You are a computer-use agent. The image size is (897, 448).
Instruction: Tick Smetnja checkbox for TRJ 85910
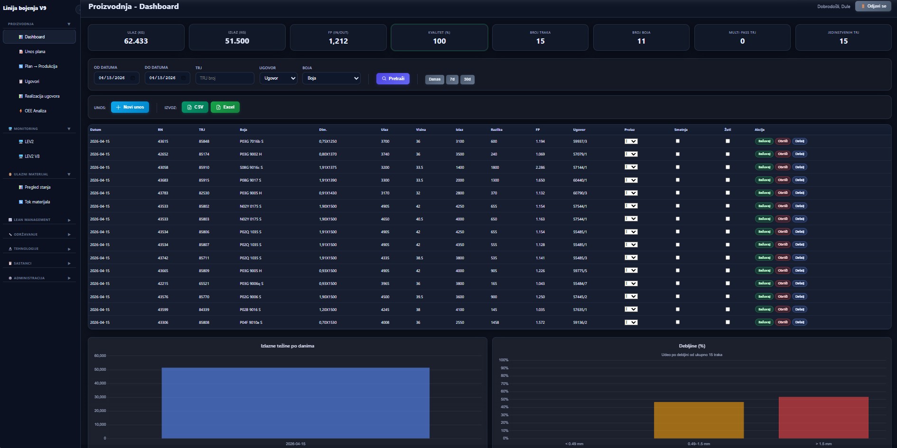tap(678, 167)
